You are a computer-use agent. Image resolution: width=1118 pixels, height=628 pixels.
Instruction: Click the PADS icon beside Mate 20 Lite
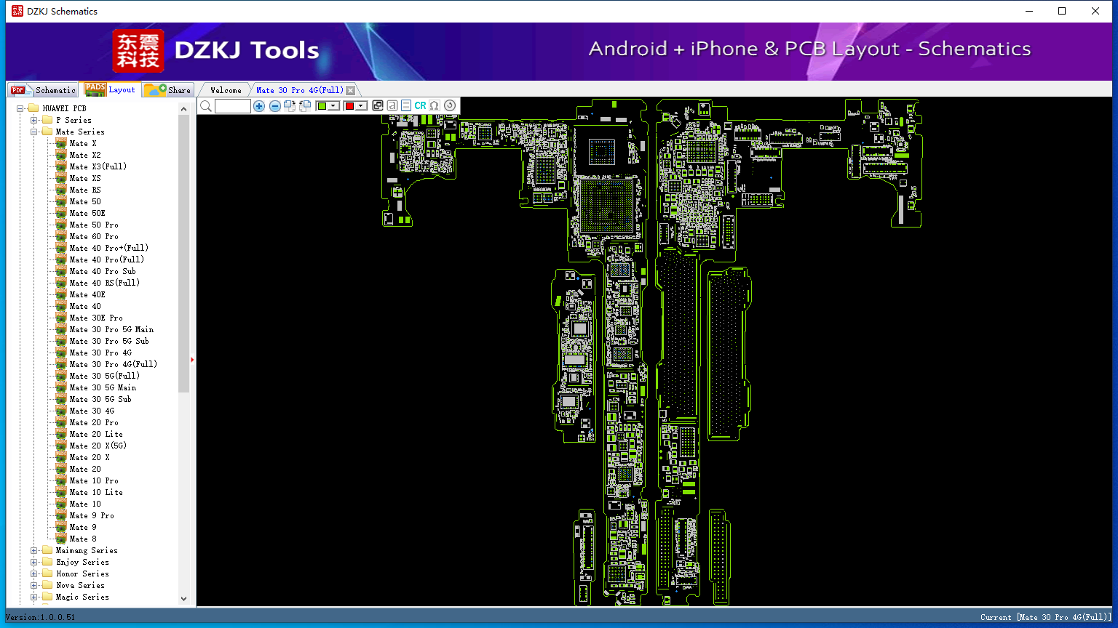[61, 434]
